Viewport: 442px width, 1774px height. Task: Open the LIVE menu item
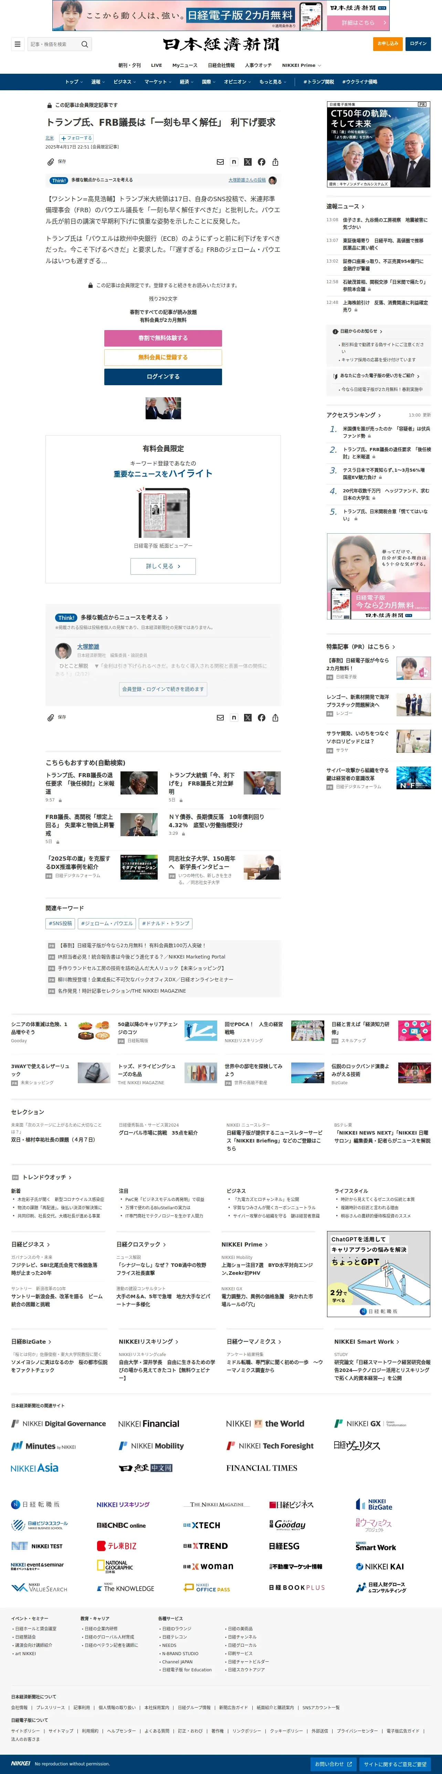[156, 65]
